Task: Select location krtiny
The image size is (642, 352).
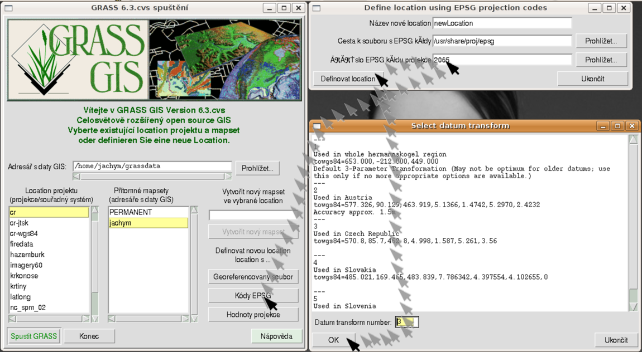Action: pos(49,286)
